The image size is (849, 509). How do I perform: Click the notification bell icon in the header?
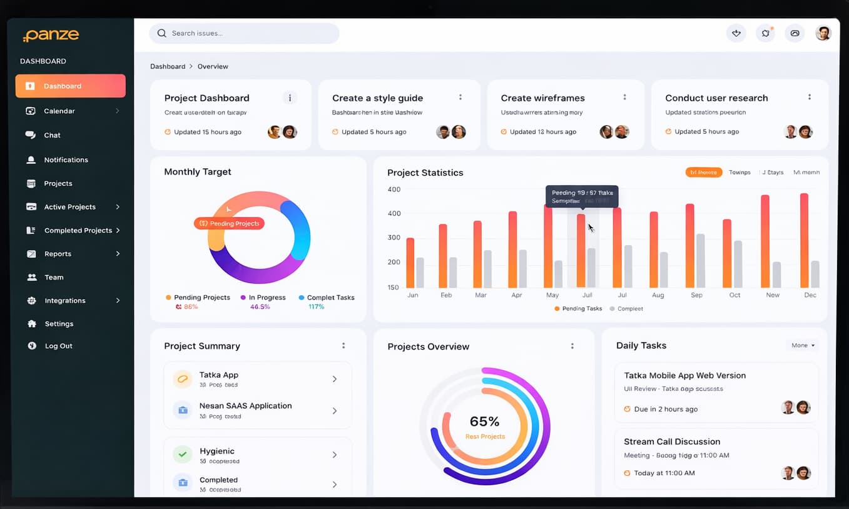765,33
